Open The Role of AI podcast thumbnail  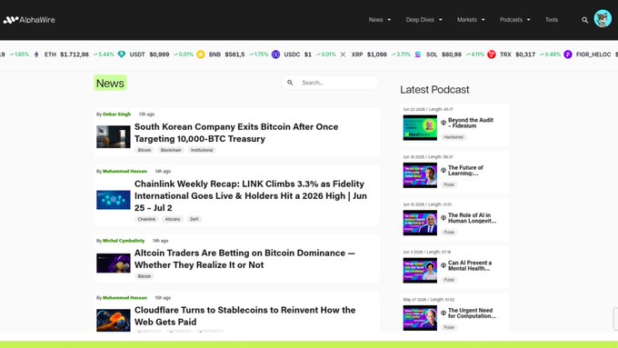[x=420, y=223]
